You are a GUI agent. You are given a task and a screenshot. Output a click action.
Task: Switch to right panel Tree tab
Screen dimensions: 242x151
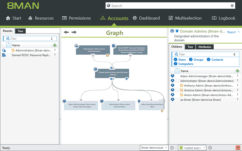(x=190, y=47)
